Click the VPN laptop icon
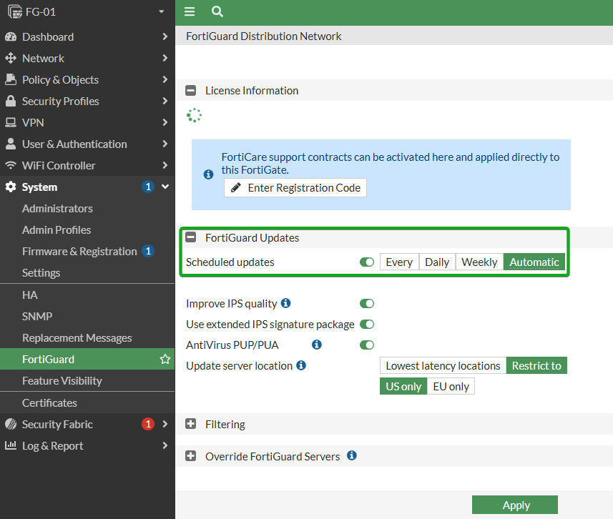This screenshot has height=519, width=613. (11, 123)
